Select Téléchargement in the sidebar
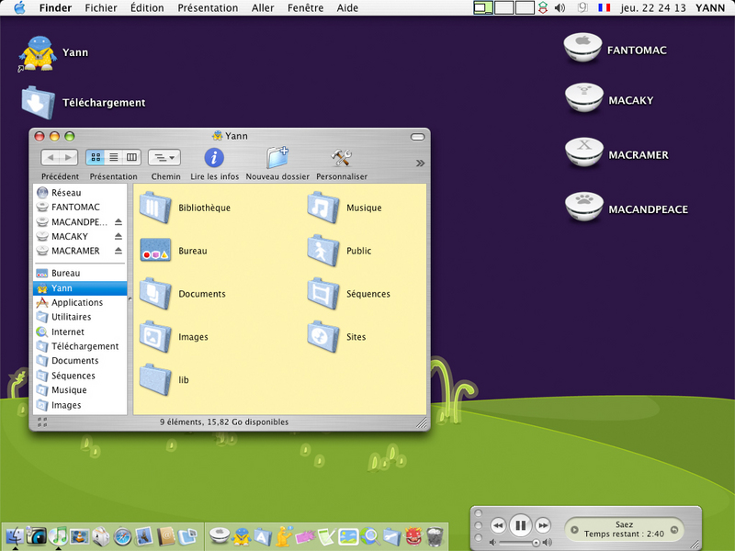735x551 pixels. (80, 346)
